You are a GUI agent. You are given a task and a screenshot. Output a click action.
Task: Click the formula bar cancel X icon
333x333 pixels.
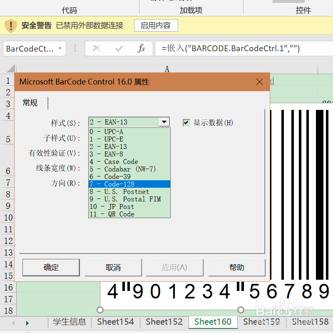click(97, 48)
